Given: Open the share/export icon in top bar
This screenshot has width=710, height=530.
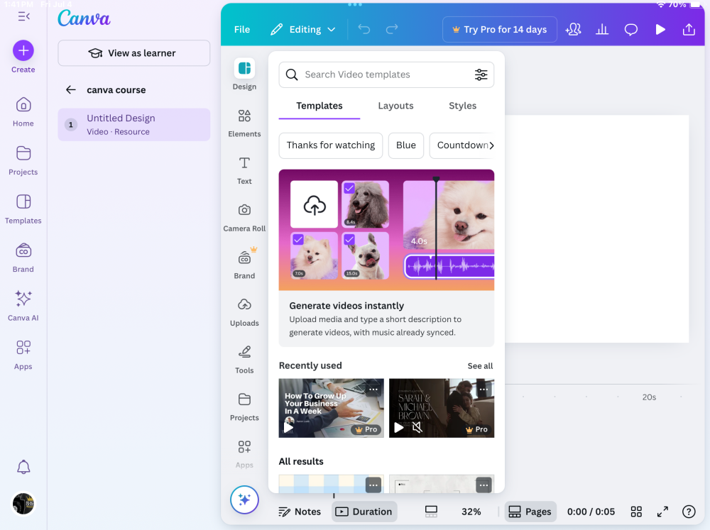Looking at the screenshot, I should tap(689, 30).
